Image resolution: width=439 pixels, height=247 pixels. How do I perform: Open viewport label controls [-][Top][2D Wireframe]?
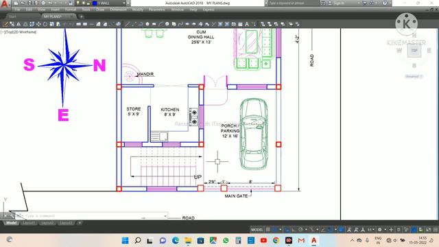[19, 32]
